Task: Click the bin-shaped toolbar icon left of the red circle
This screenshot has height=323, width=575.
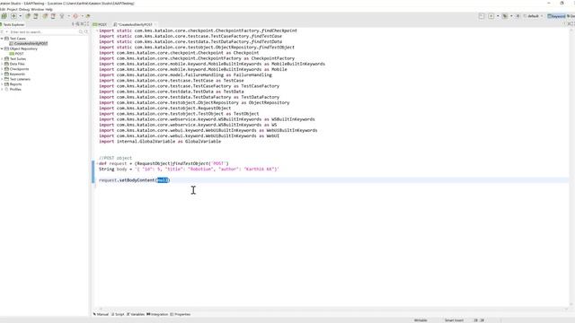Action: tap(62, 16)
